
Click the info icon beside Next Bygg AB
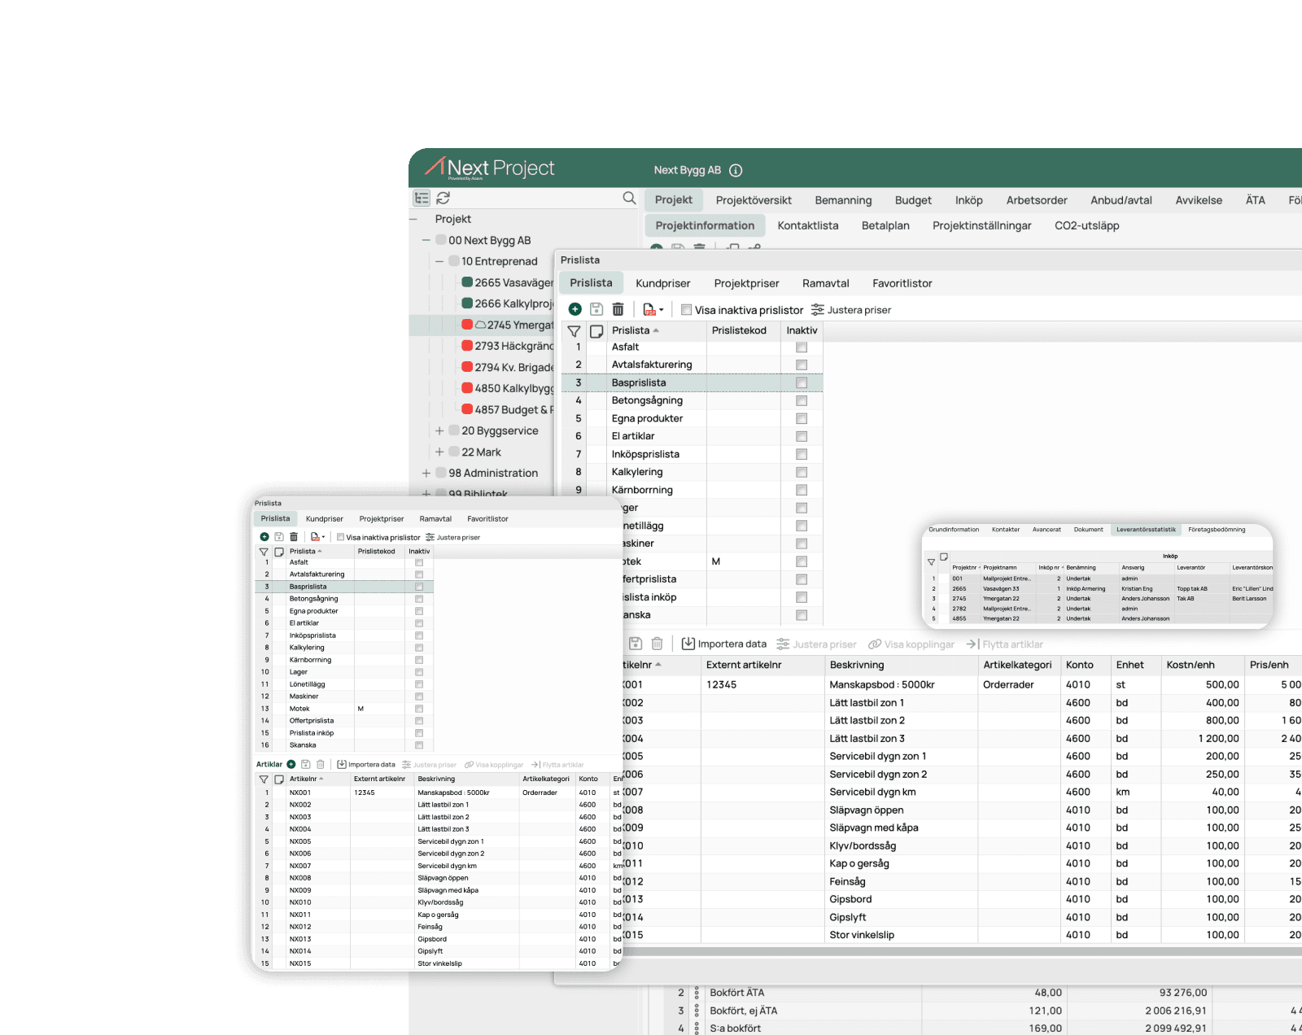tap(736, 170)
